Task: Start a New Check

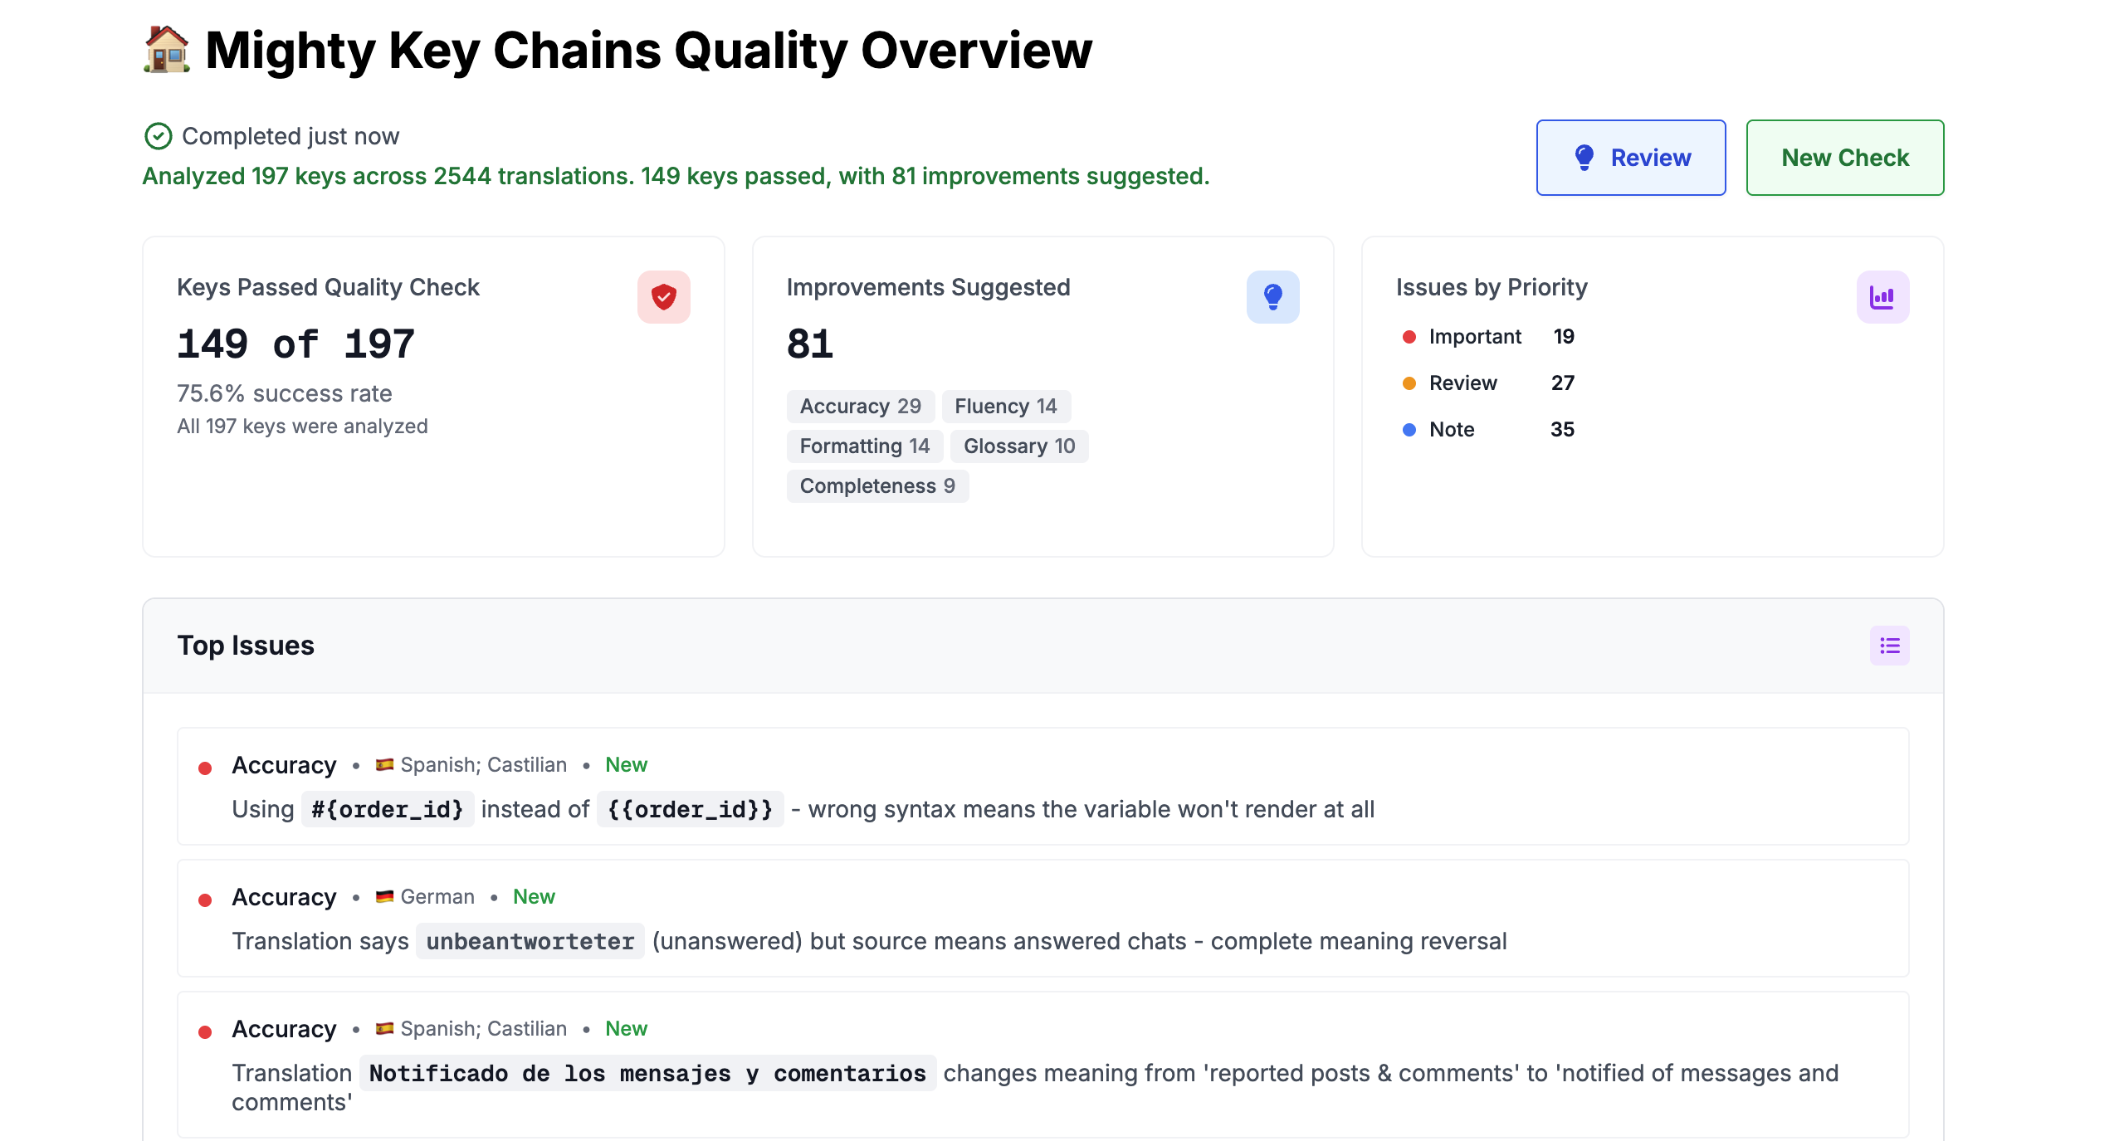Action: tap(1845, 157)
